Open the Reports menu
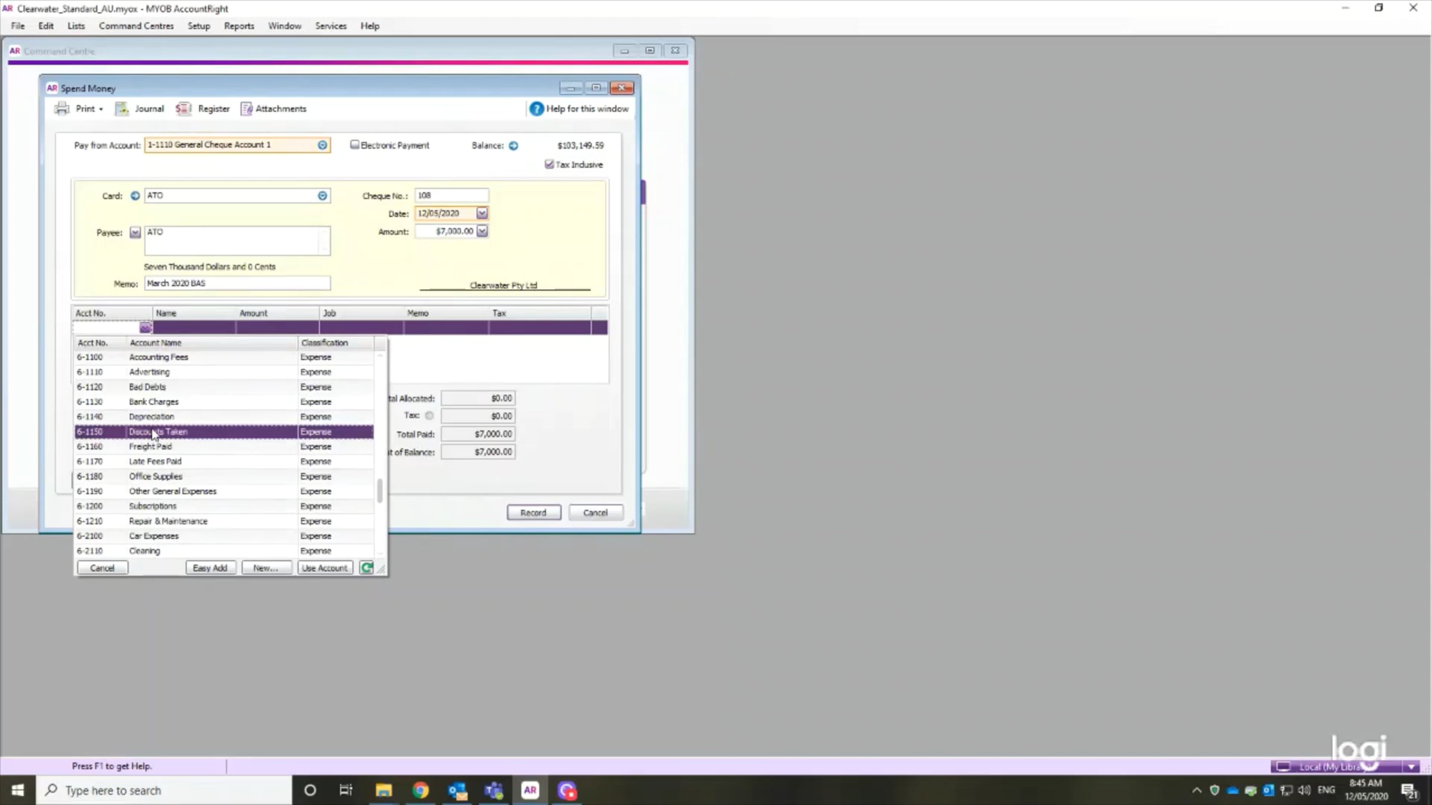Screen dimensions: 1432x805 [239, 26]
